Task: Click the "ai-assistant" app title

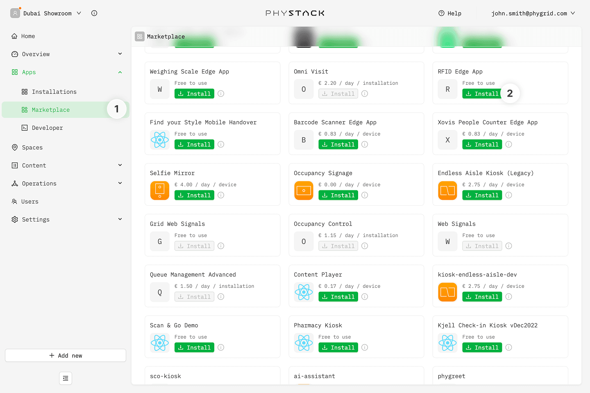Action: 314,376
